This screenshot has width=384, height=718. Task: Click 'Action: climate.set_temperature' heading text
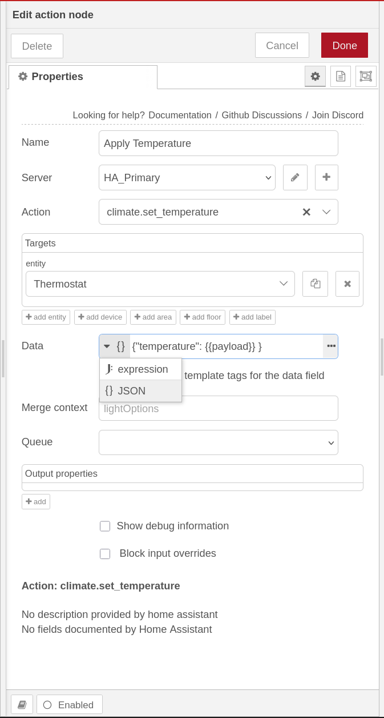101,586
